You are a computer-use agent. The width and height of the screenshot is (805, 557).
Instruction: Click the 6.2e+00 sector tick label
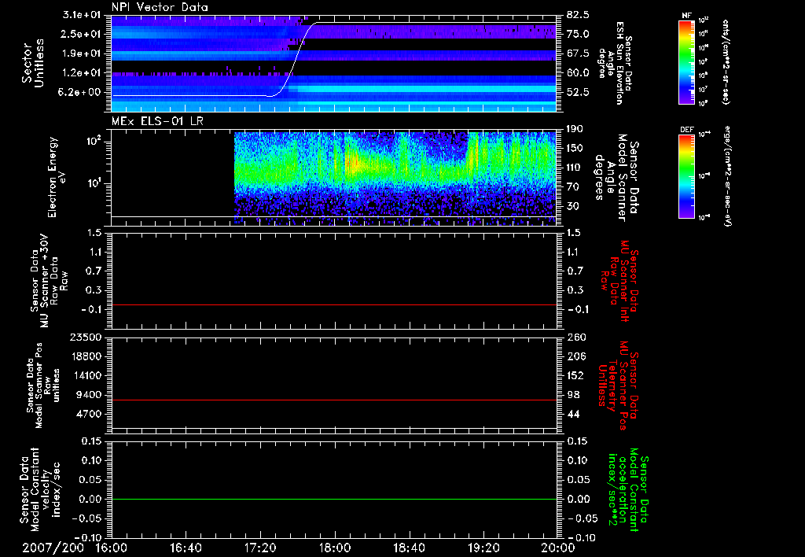[81, 93]
